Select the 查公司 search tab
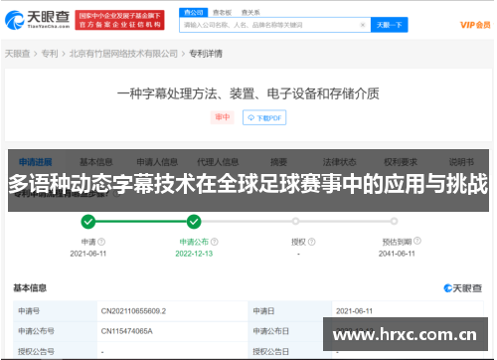 pyautogui.click(x=194, y=13)
